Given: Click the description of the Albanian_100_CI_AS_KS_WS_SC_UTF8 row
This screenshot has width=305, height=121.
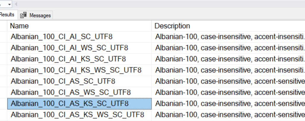Looking at the screenshot, I should [x=229, y=114].
